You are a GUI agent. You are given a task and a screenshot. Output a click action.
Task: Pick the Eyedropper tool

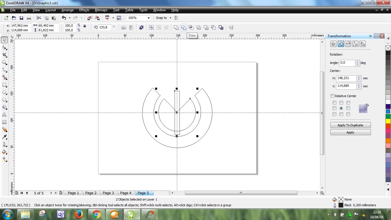4,137
